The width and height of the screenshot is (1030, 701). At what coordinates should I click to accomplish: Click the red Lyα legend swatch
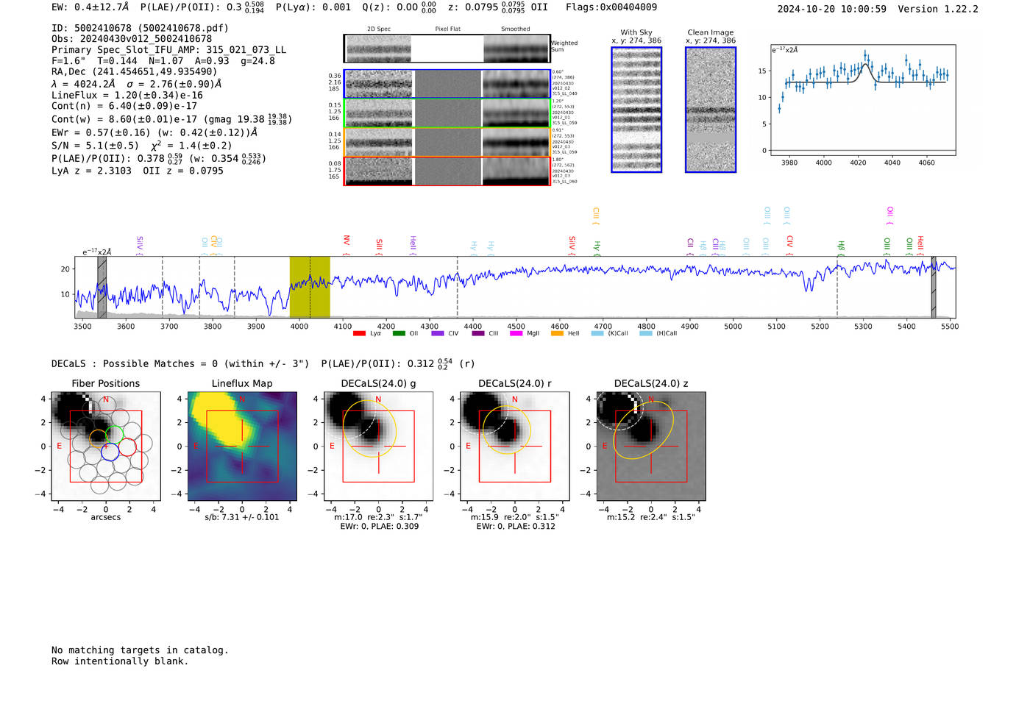[x=359, y=333]
